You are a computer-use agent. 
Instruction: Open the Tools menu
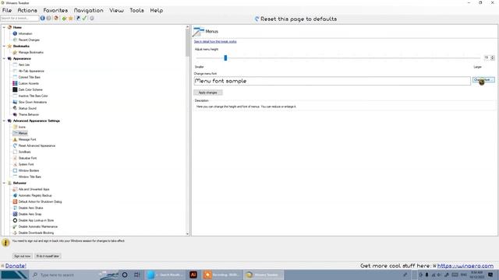click(136, 10)
